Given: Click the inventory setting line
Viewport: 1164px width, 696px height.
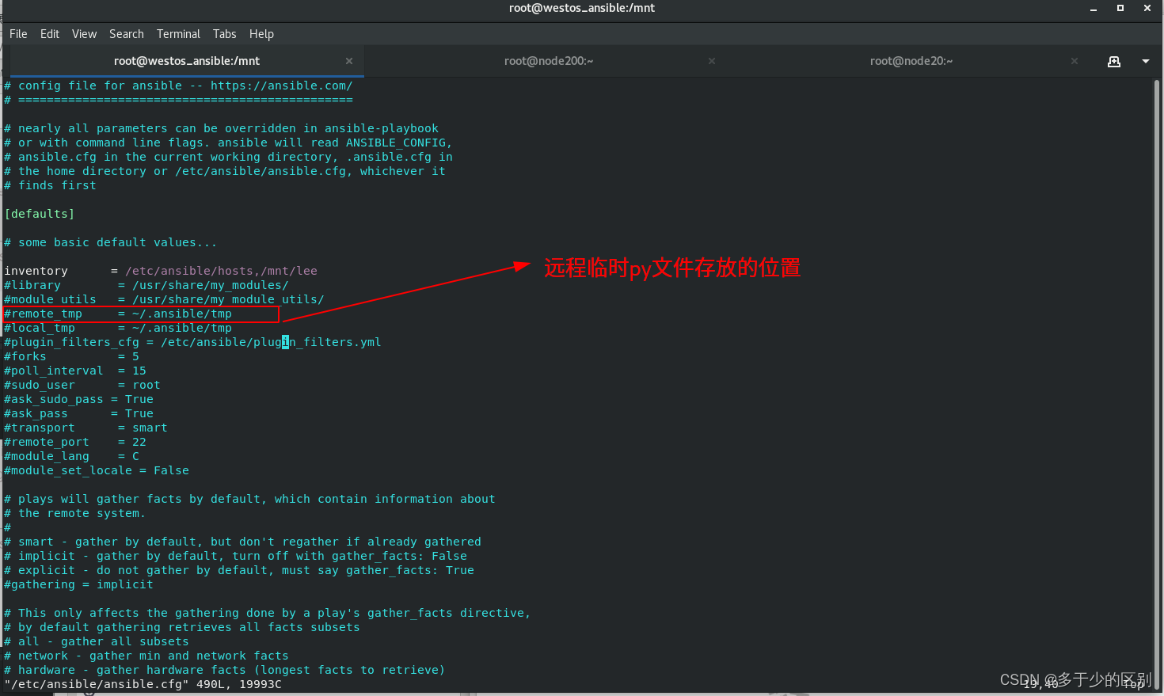Looking at the screenshot, I should point(161,271).
